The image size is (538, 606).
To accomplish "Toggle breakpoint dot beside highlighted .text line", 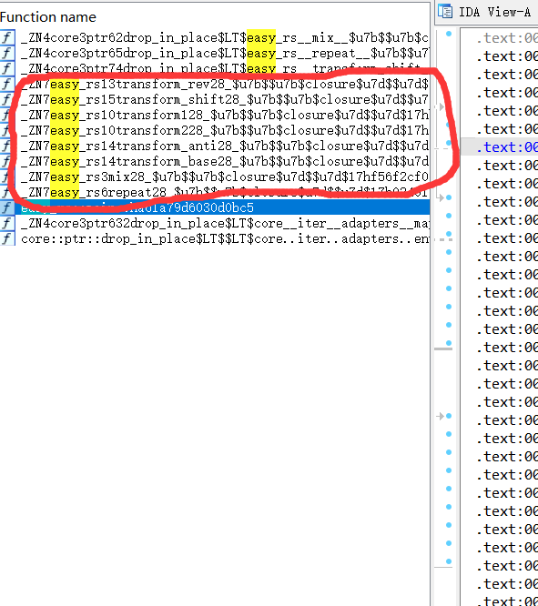I will (x=449, y=143).
